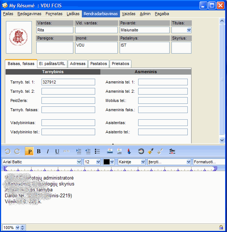Click the Mobilus tel. input field
Screen dimensions: 227x232
pyautogui.click(x=163, y=100)
